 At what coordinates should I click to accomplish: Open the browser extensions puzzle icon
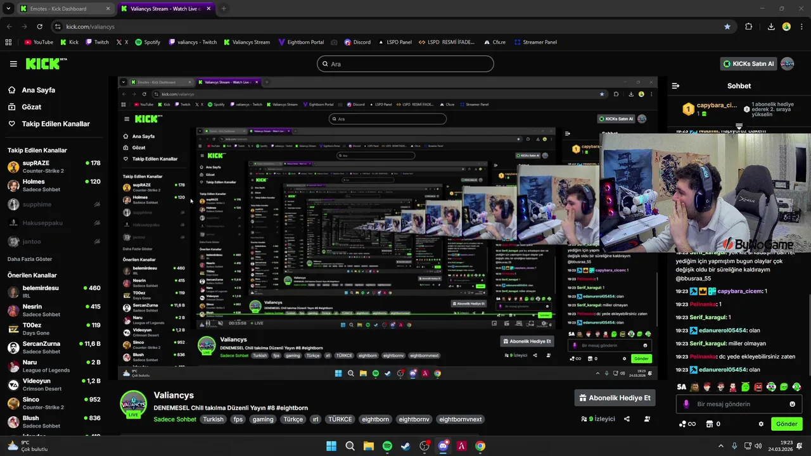(748, 27)
